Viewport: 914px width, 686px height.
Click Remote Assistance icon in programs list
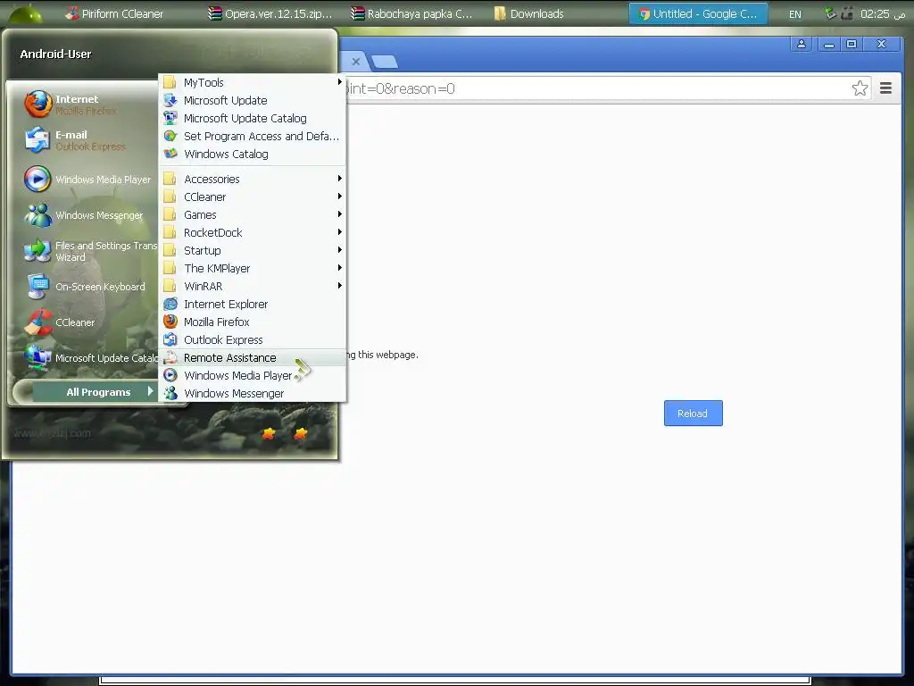click(x=170, y=357)
